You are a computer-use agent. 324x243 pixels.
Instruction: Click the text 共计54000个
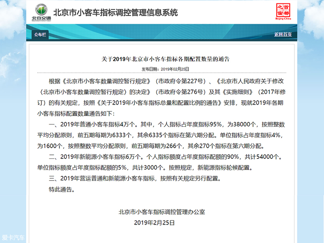(x=262, y=157)
